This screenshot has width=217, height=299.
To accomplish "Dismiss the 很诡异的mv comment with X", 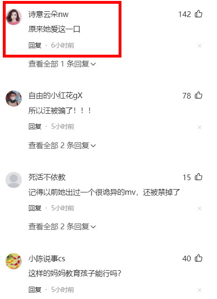I will click(x=200, y=208).
